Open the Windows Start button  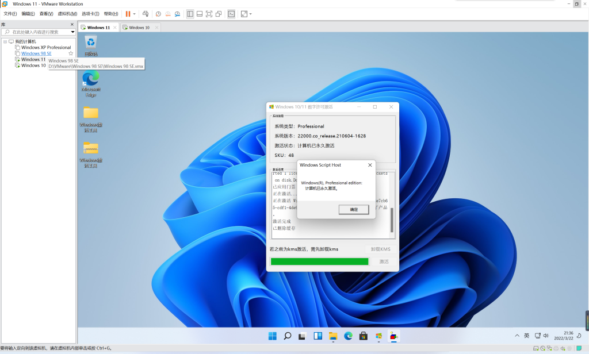(272, 336)
